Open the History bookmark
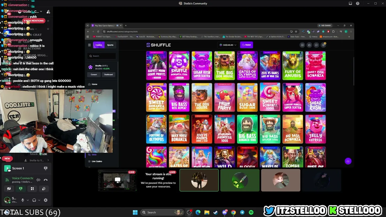The height and width of the screenshot is (217, 386). point(313,37)
